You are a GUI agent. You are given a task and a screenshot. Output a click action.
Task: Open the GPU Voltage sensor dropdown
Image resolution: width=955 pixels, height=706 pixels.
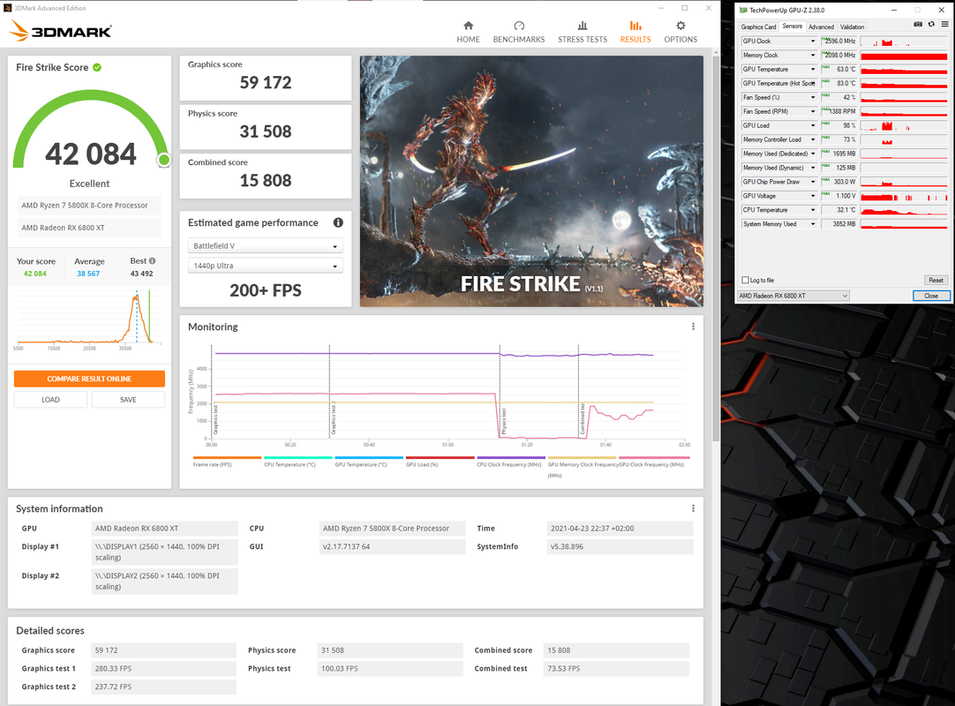(813, 196)
